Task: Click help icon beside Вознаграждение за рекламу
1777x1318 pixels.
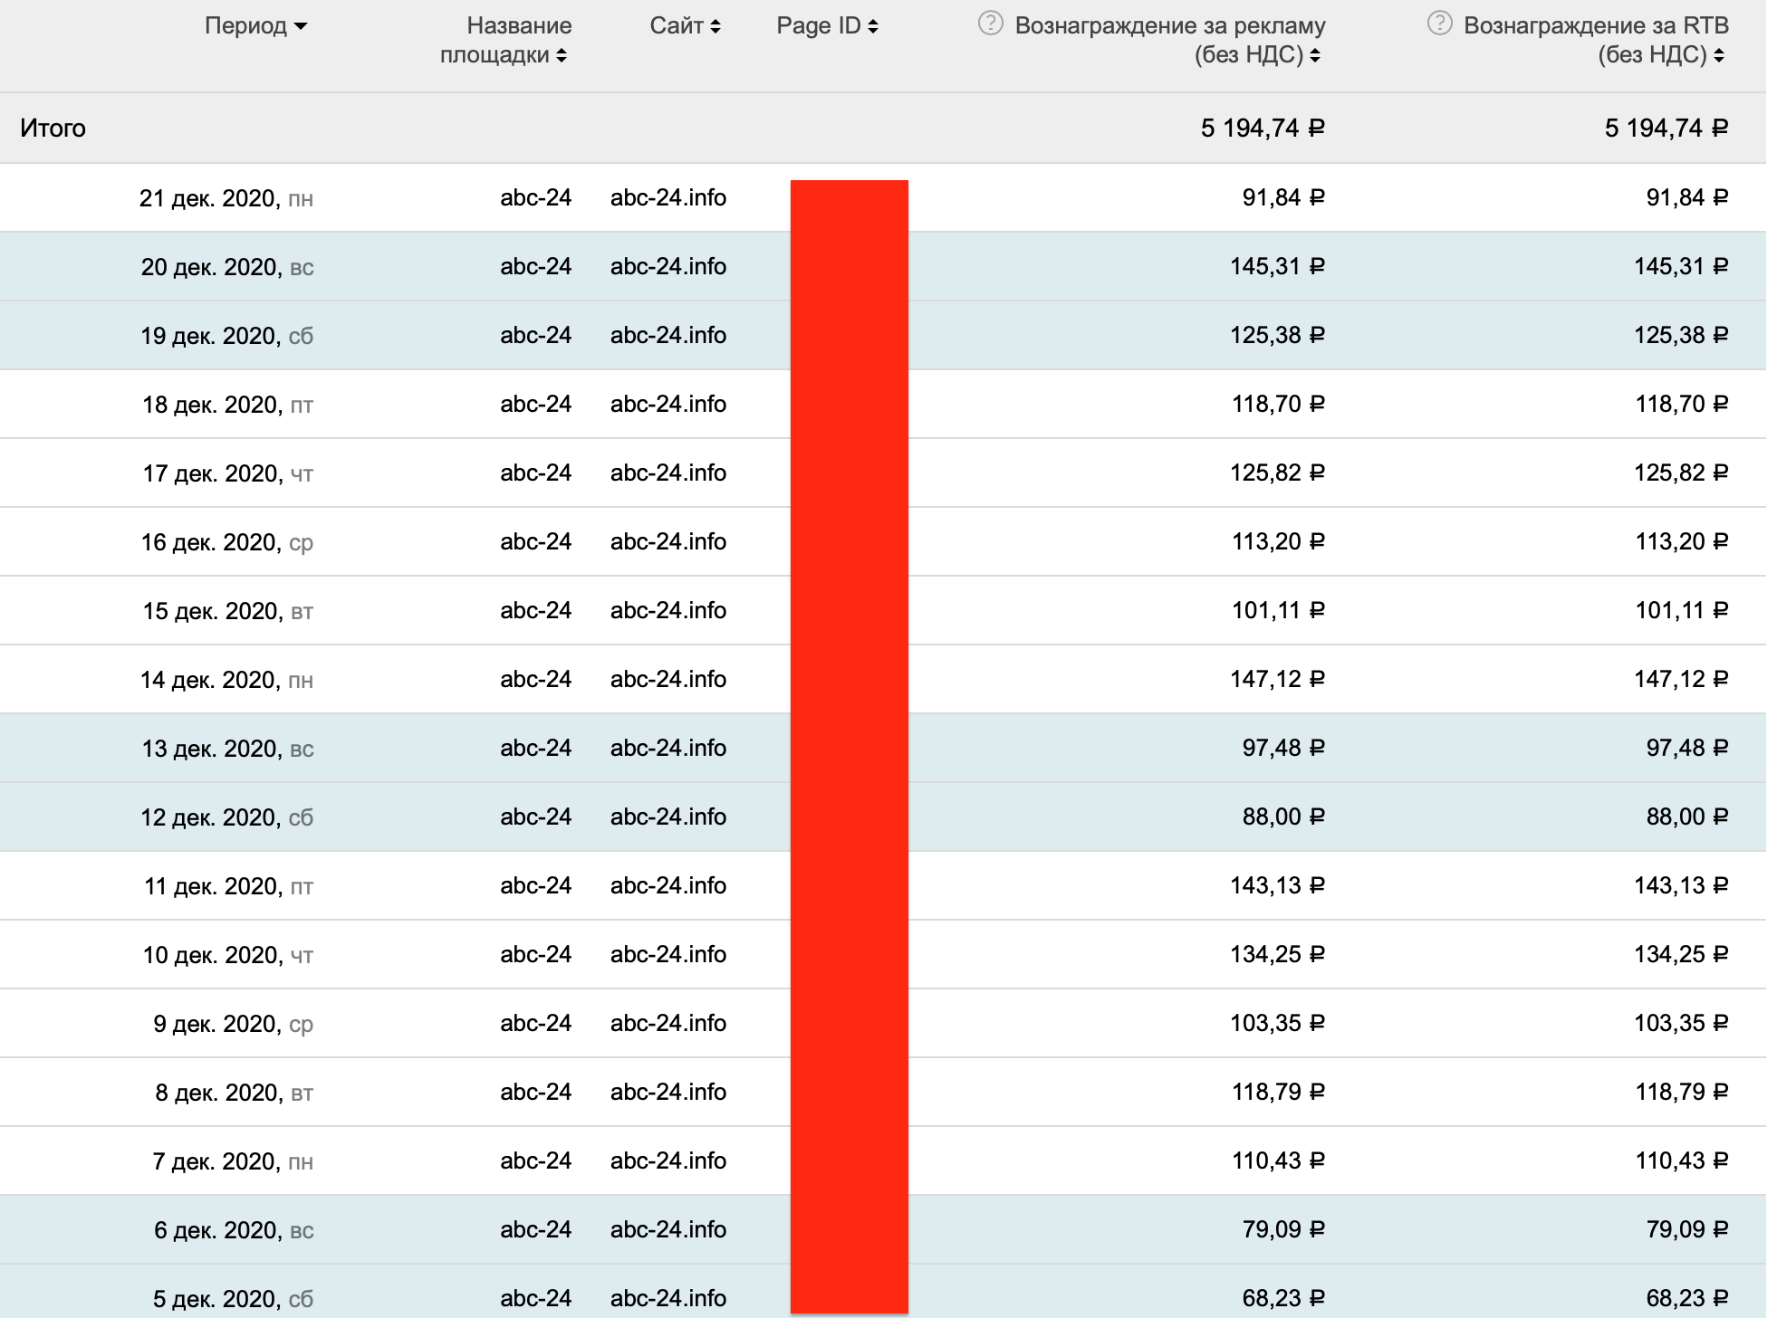Action: pyautogui.click(x=990, y=24)
